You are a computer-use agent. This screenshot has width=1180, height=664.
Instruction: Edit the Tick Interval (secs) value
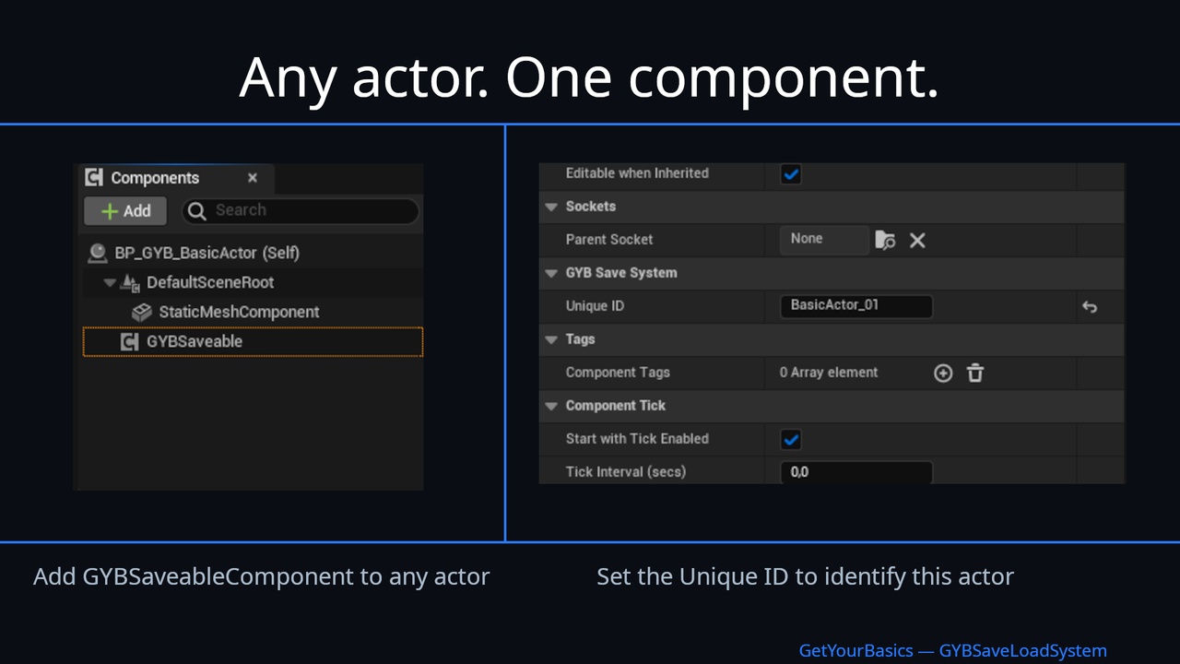click(856, 472)
